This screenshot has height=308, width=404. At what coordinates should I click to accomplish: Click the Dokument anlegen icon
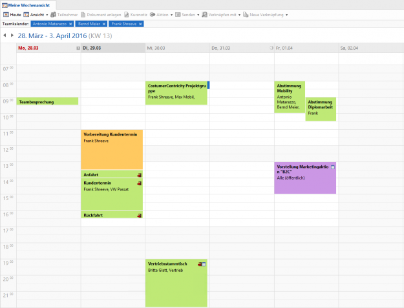(x=83, y=15)
